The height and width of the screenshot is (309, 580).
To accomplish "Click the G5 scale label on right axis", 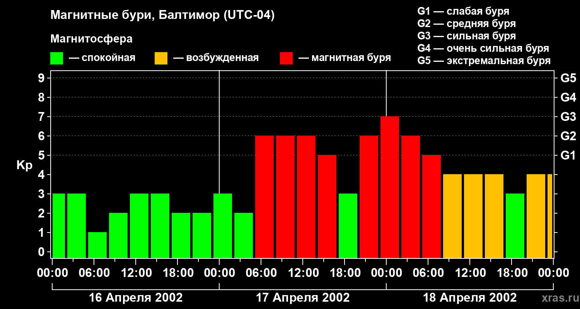I will point(568,78).
